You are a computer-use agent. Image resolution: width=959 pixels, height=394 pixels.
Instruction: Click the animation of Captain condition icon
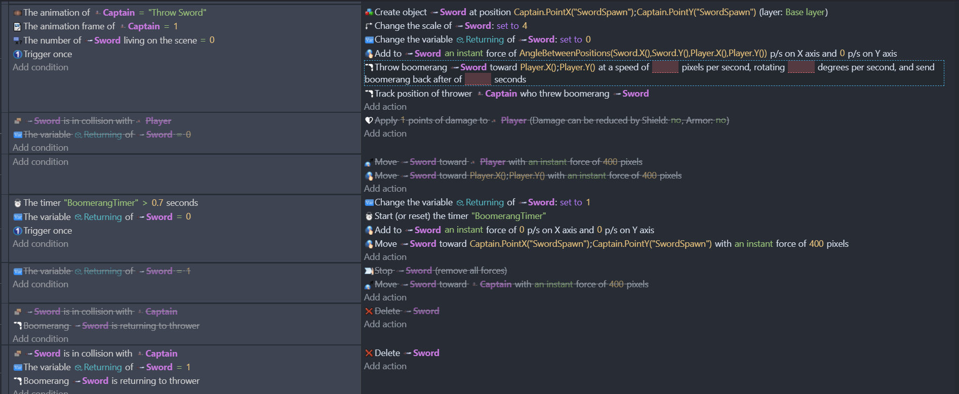point(18,13)
